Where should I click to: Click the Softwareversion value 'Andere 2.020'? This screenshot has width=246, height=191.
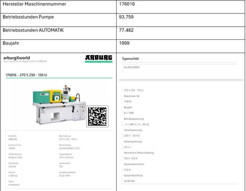pos(15,158)
